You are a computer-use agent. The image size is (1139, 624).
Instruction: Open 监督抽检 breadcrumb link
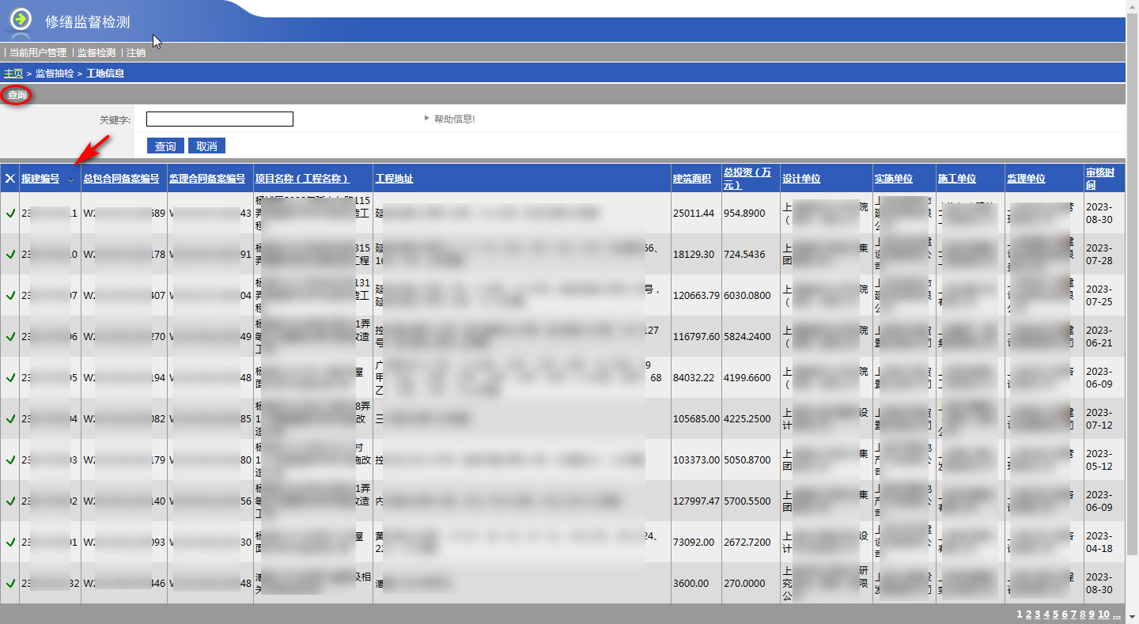tap(55, 74)
